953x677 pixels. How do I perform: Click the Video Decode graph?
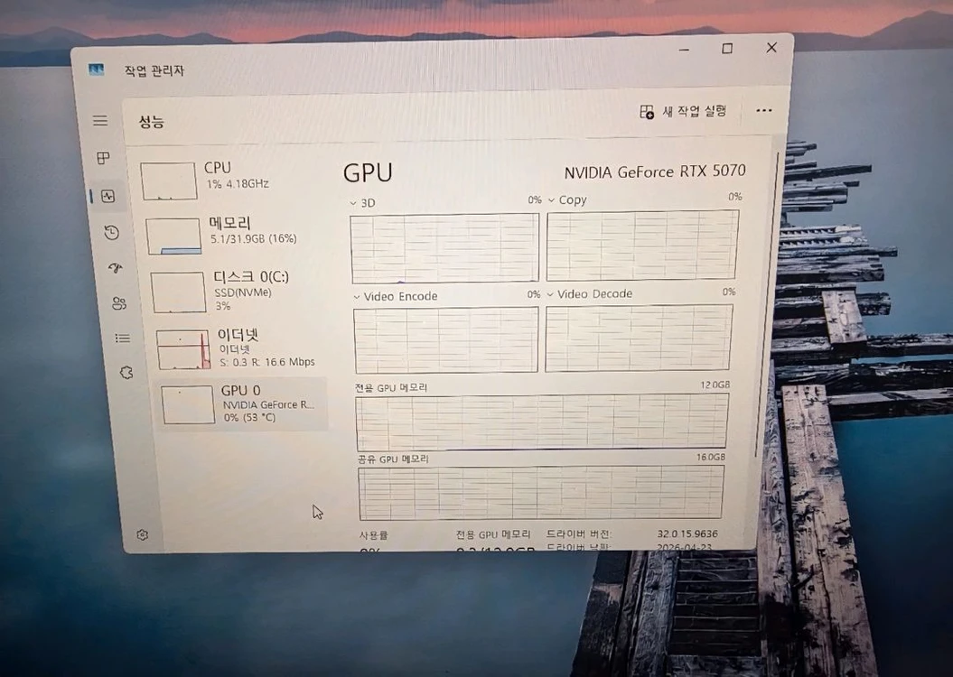[x=639, y=338]
